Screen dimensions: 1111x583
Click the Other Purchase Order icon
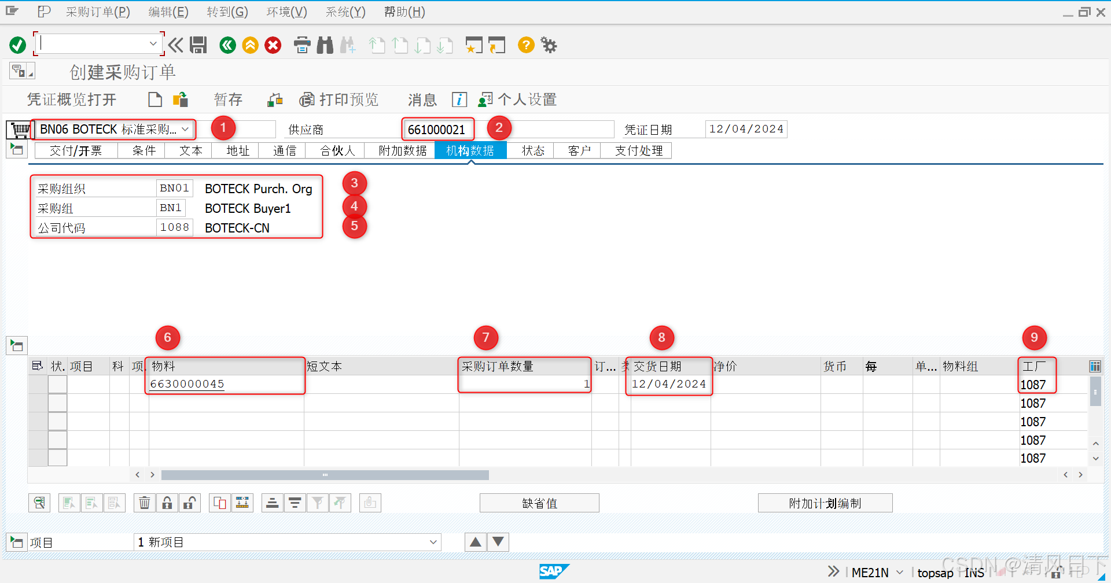[x=181, y=99]
